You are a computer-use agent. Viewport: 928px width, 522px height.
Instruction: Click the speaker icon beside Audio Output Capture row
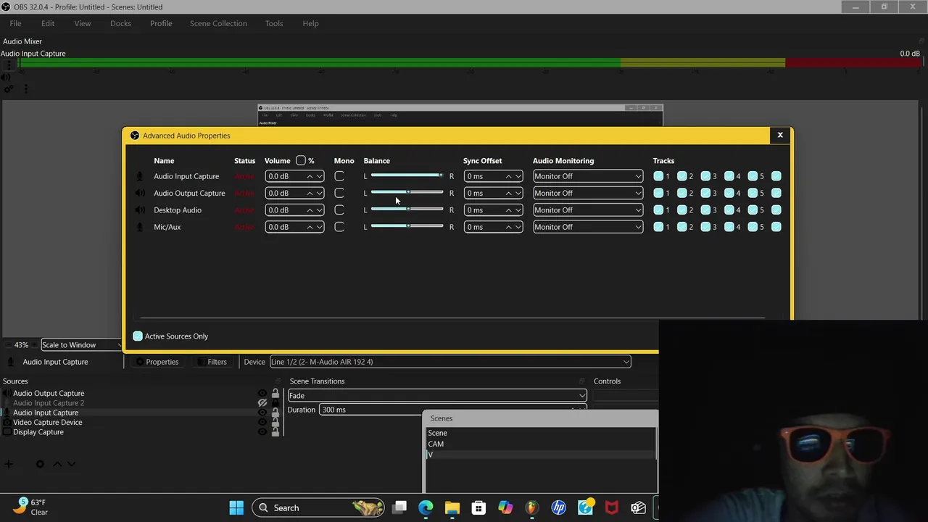pyautogui.click(x=140, y=194)
